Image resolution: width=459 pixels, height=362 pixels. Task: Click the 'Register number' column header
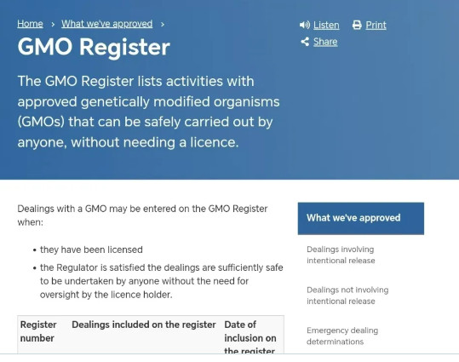(38, 331)
